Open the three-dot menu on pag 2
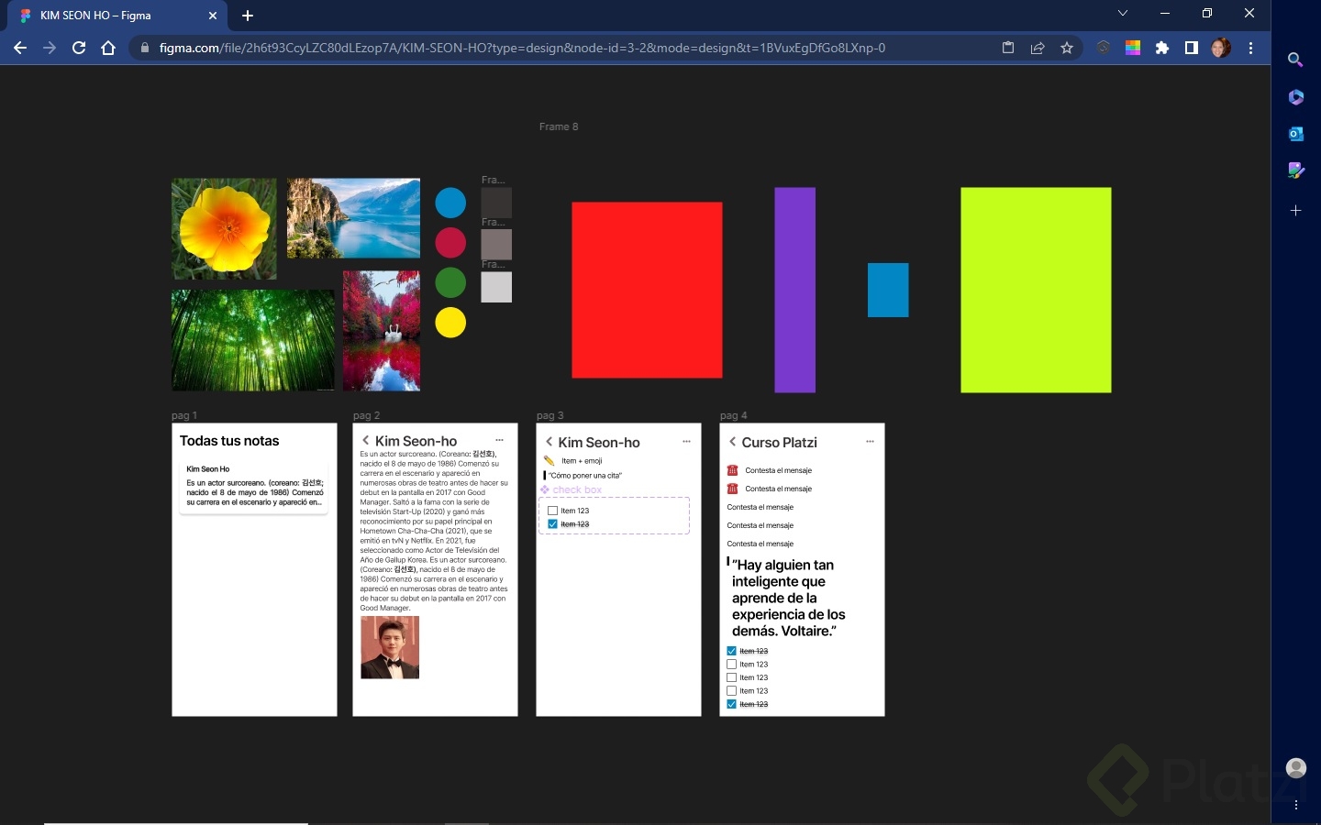This screenshot has height=825, width=1321. [499, 441]
